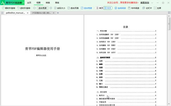The image size is (171, 106).
Task: Click the vertical scrollbar thumb
Action: [x=169, y=24]
